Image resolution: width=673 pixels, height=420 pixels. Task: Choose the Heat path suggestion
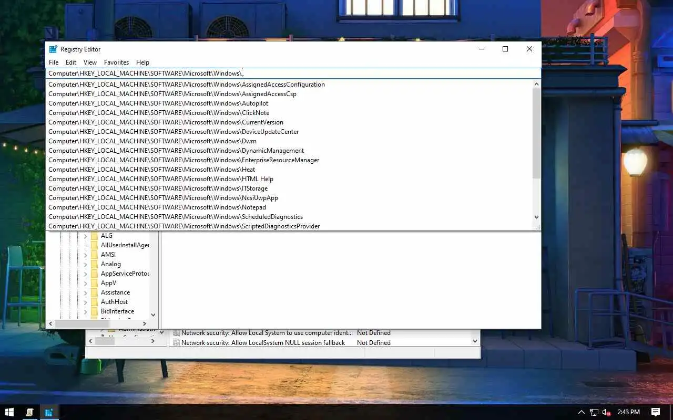click(289, 170)
